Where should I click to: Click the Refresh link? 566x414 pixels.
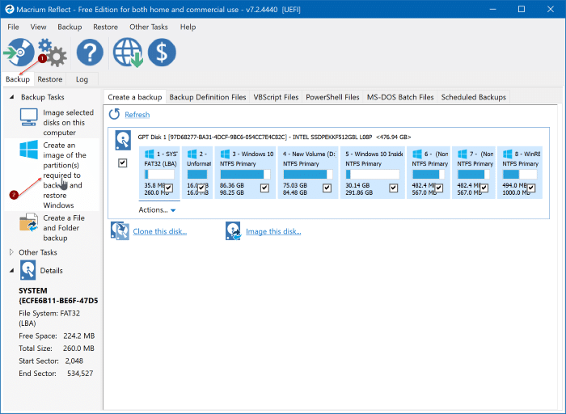[137, 115]
